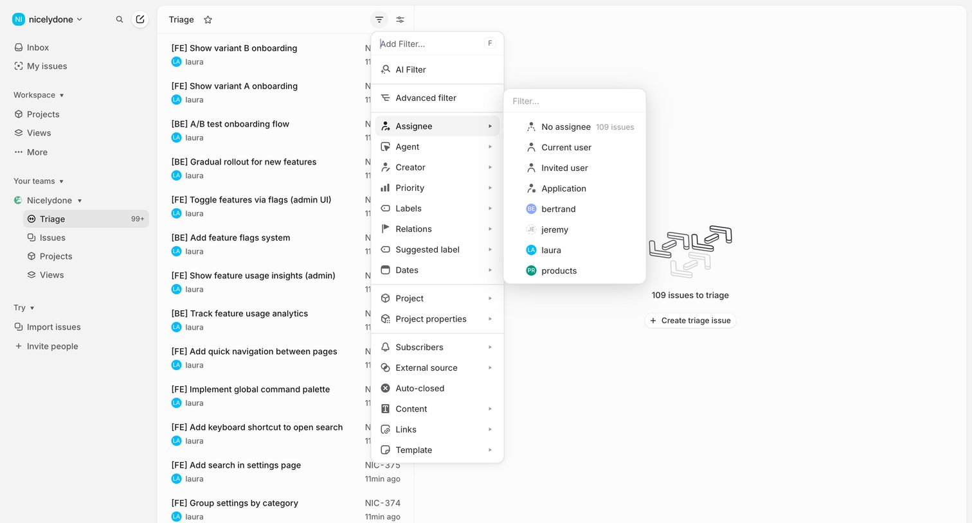
Task: Select the Project filter option
Action: (x=437, y=298)
